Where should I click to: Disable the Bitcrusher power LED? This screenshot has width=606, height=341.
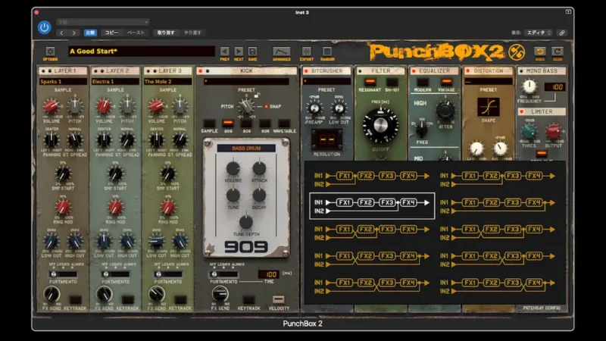[x=306, y=71]
